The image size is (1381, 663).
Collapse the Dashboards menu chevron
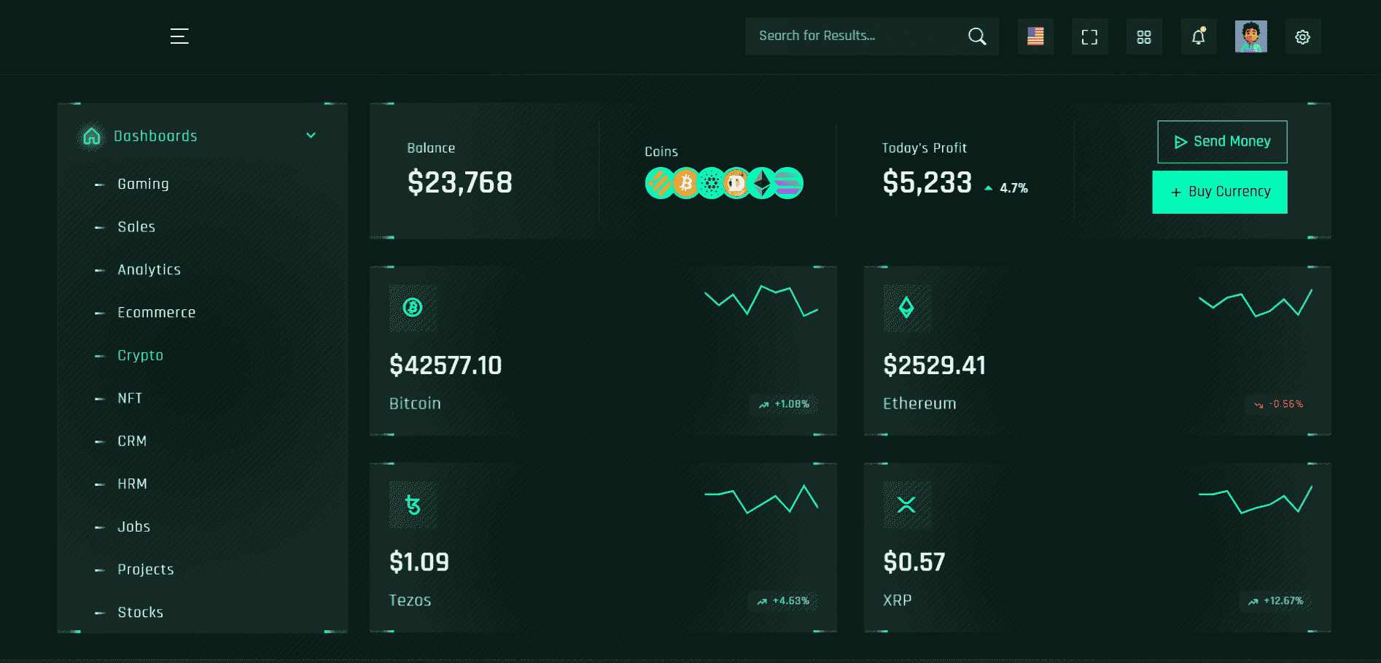pos(311,136)
